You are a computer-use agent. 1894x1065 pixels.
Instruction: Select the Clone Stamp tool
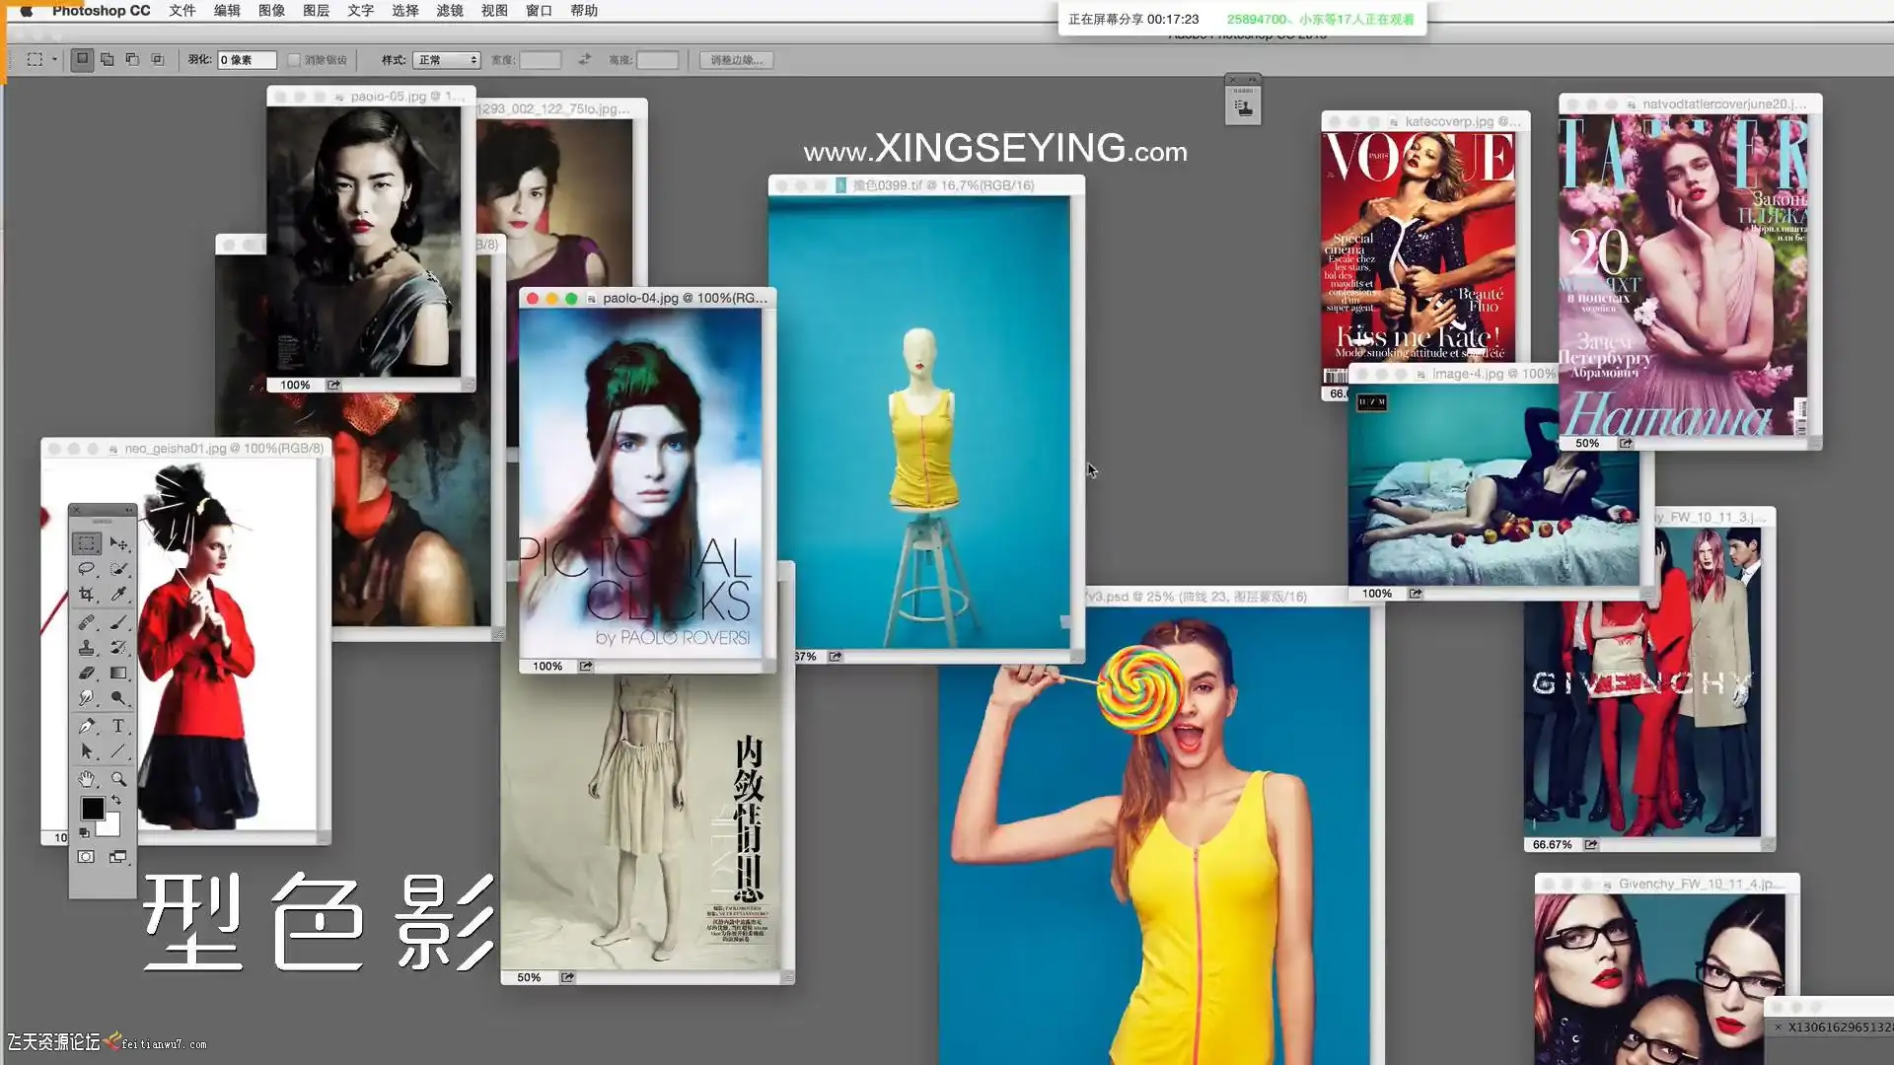click(87, 648)
